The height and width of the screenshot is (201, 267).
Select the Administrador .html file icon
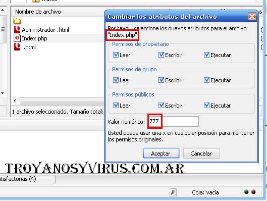tap(17, 30)
